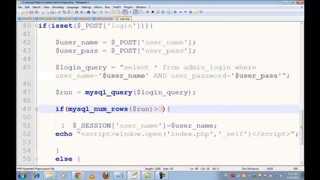
Task: Toggle Word Wrap in the toolbar
Action: pyautogui.click(x=125, y=12)
